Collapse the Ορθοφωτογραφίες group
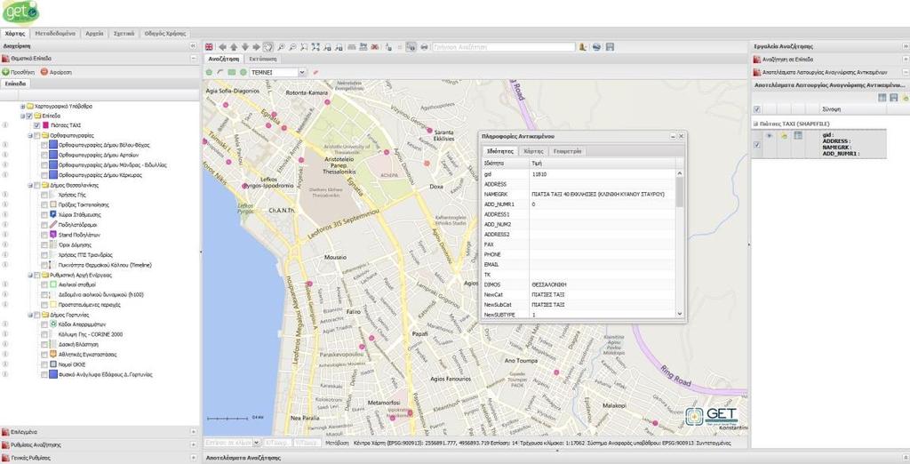The image size is (910, 464). 29,135
